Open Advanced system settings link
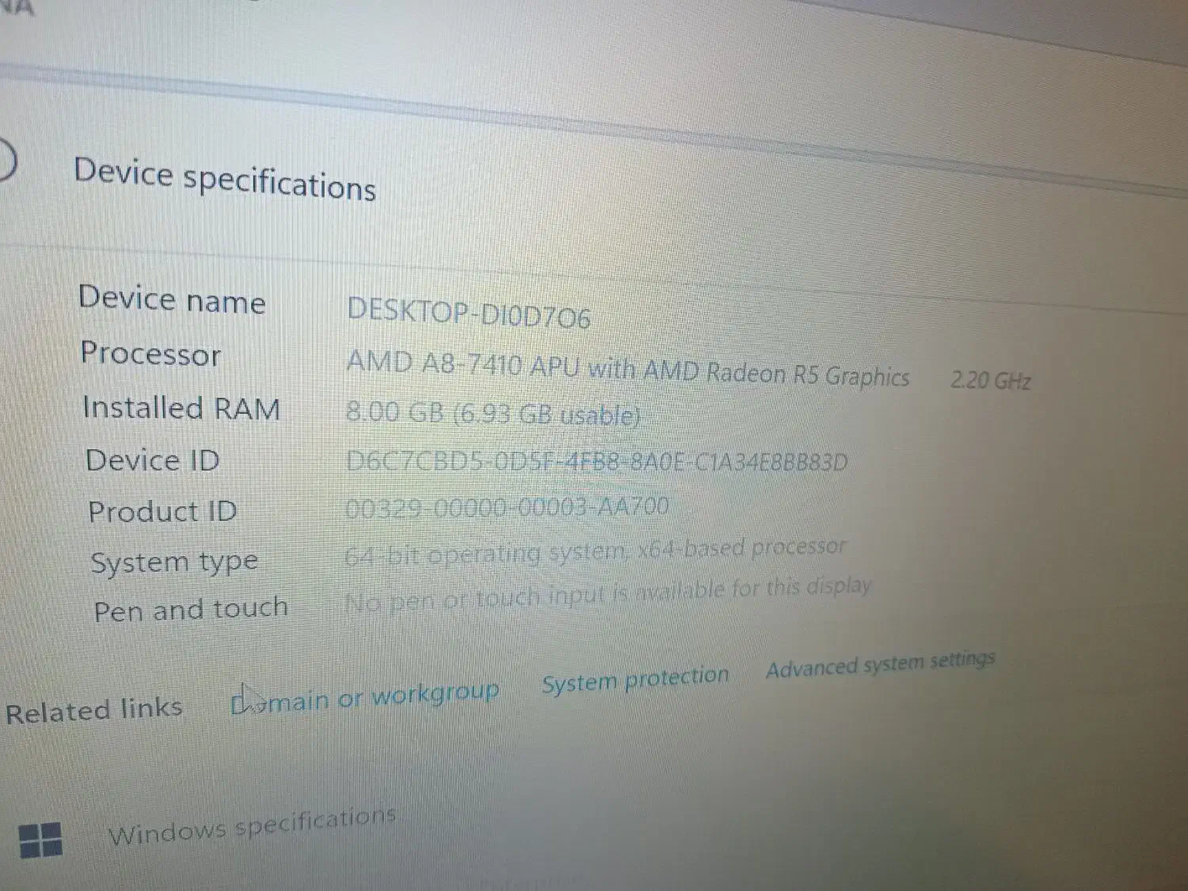The image size is (1188, 891). point(880,664)
